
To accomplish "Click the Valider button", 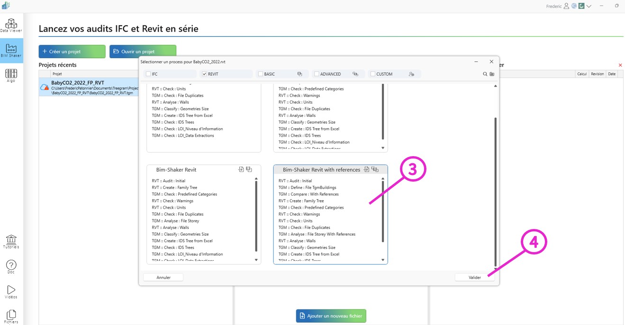I will coord(474,278).
